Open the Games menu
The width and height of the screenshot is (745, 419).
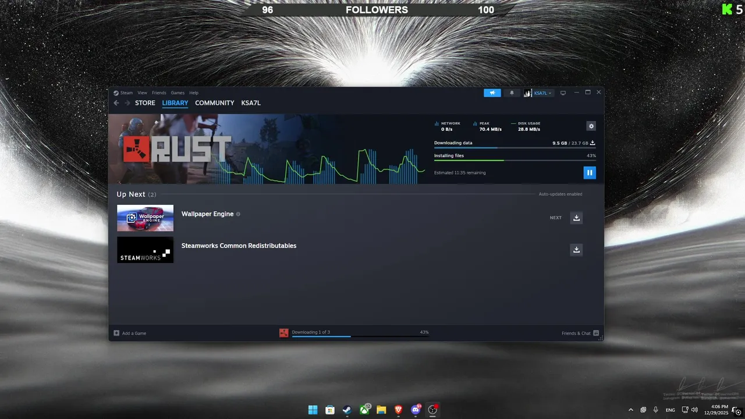pyautogui.click(x=178, y=93)
